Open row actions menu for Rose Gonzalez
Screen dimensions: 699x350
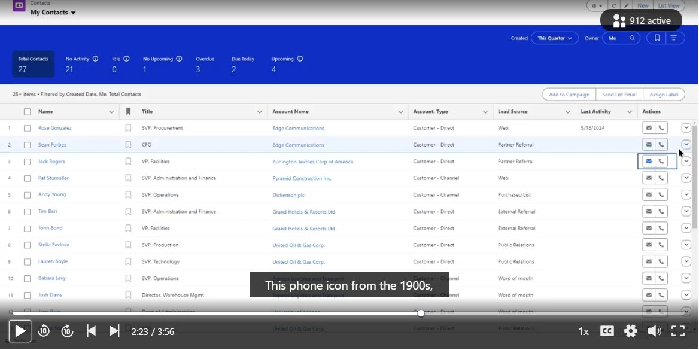(686, 128)
